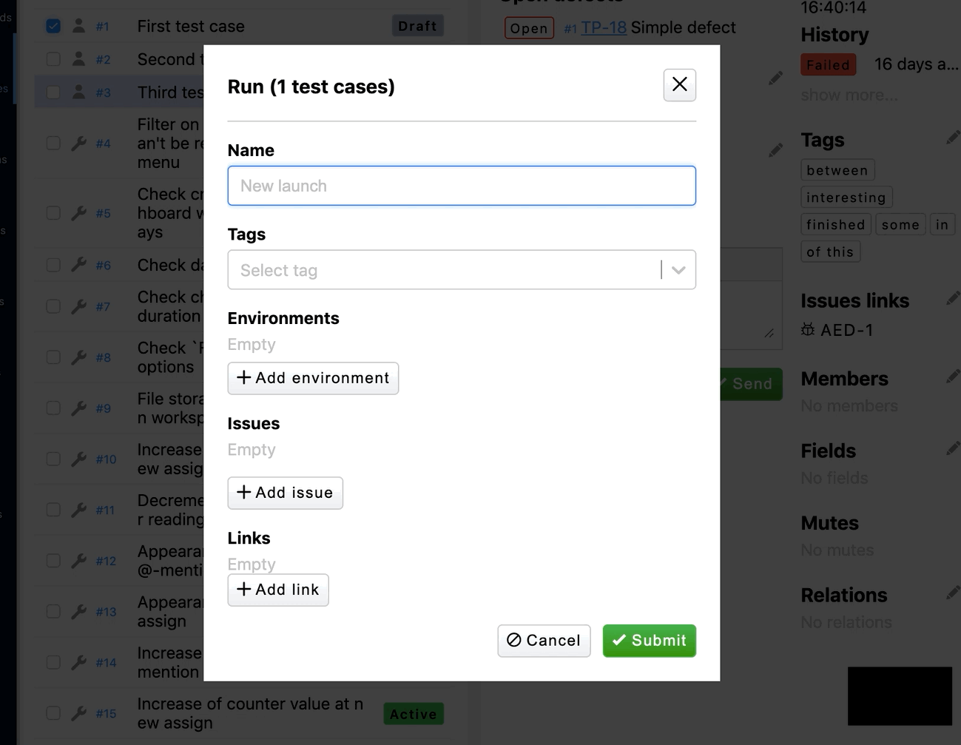
Task: Click the Name input field
Action: pyautogui.click(x=461, y=186)
